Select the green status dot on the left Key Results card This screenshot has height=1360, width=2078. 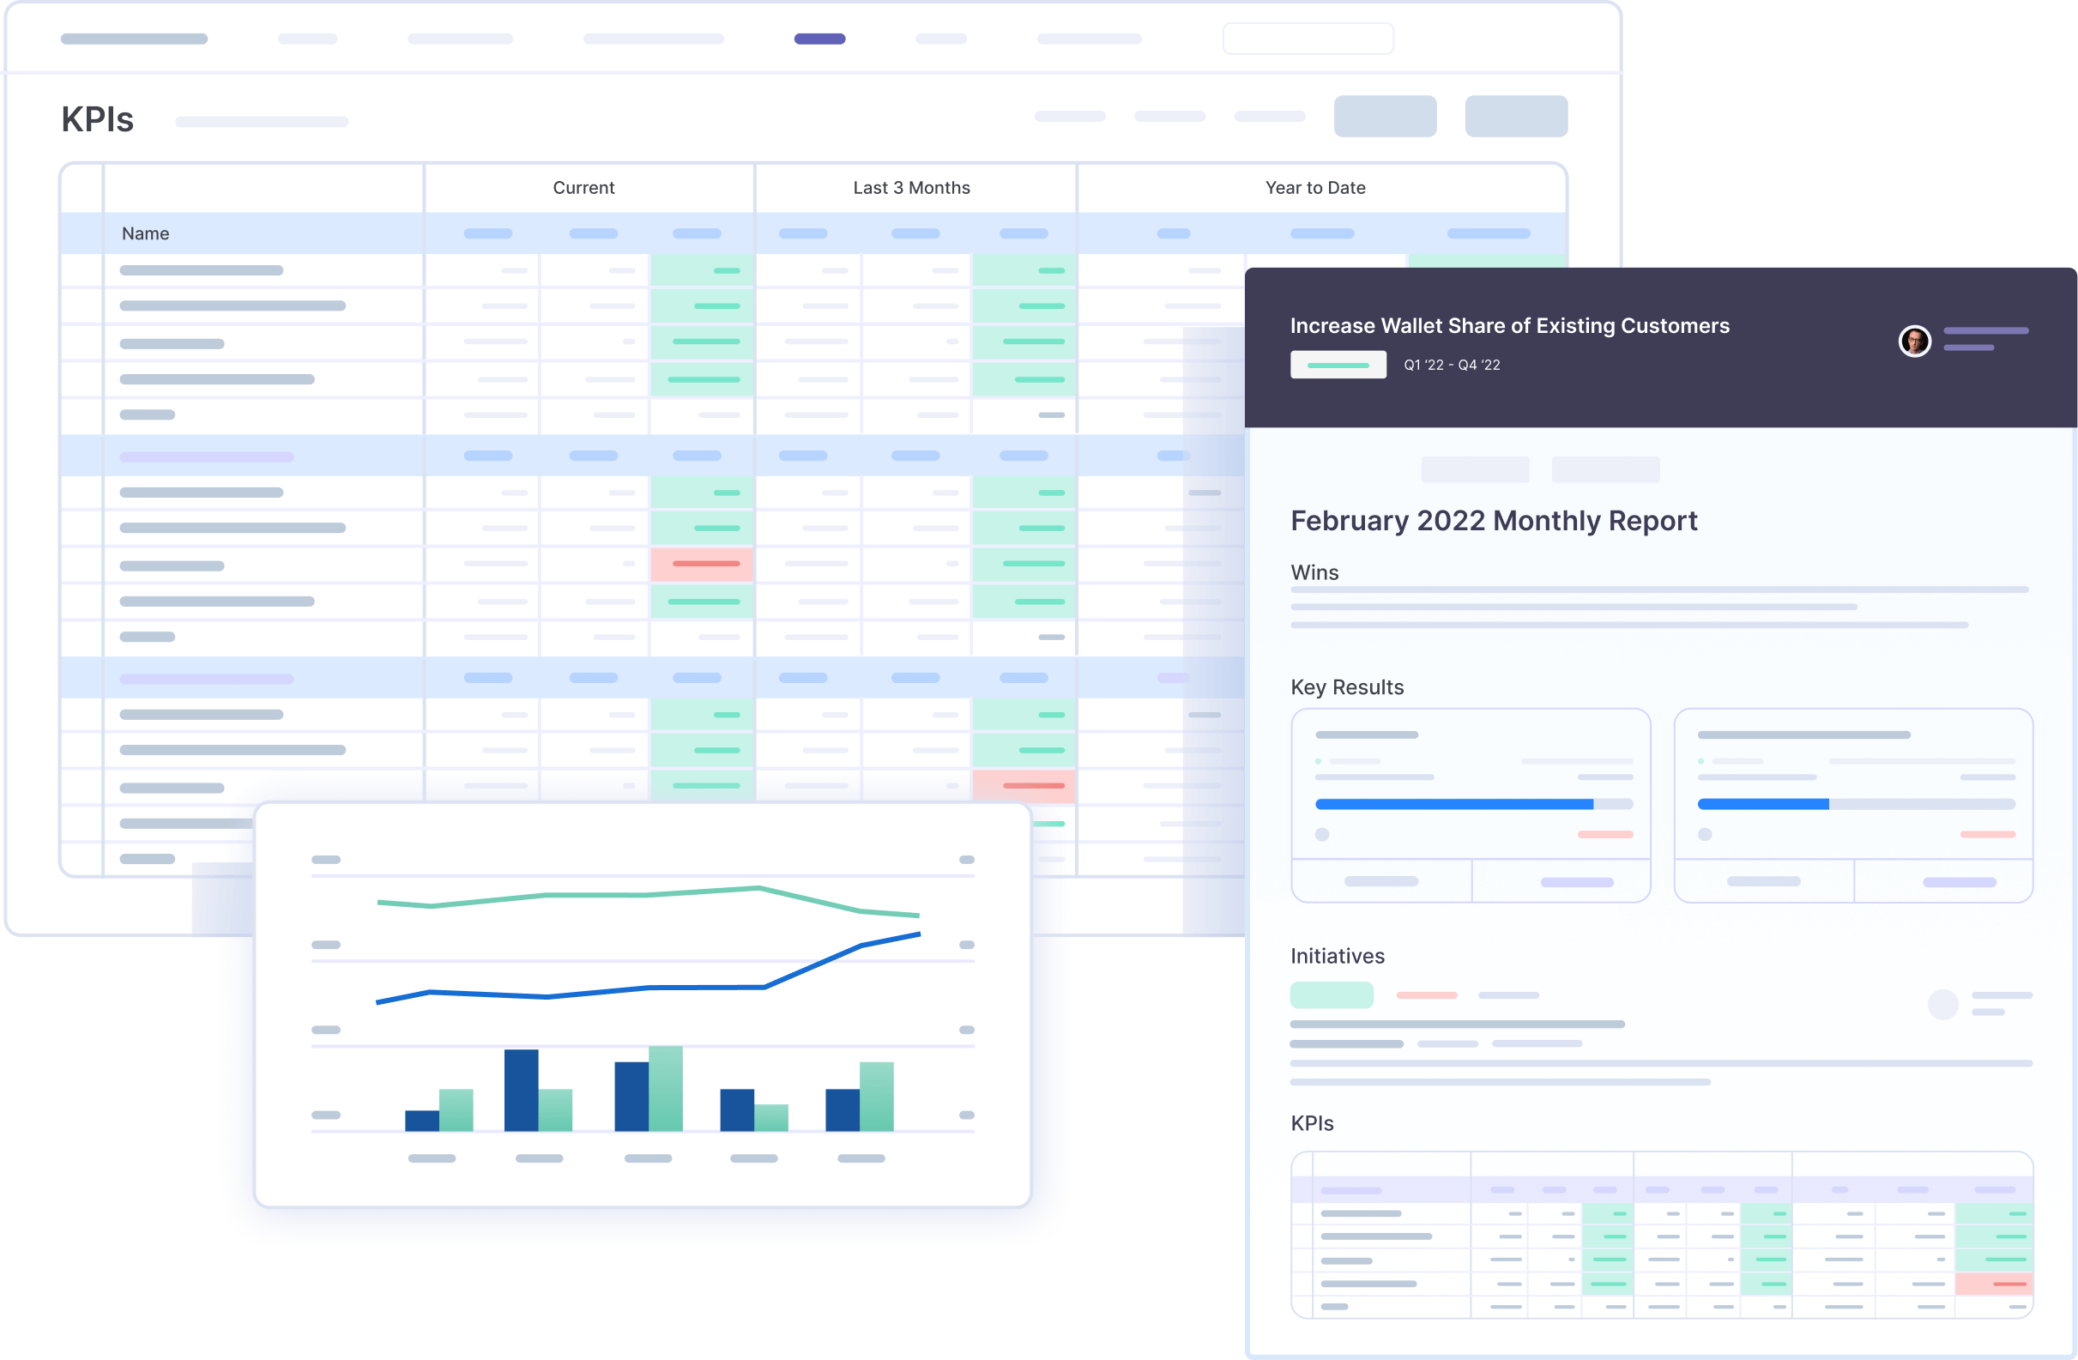coord(1319,760)
